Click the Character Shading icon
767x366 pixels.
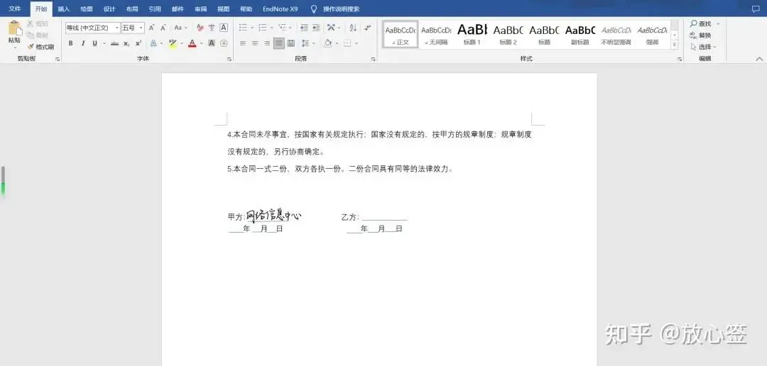(212, 43)
